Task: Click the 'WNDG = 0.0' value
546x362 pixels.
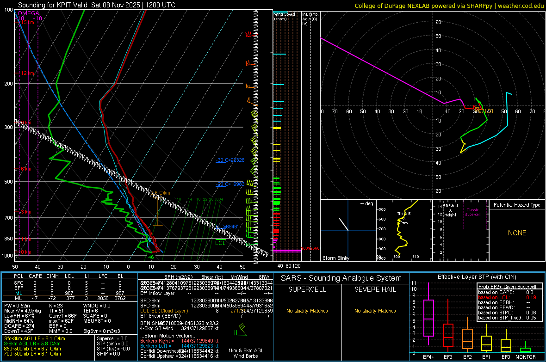Action: [x=97, y=306]
